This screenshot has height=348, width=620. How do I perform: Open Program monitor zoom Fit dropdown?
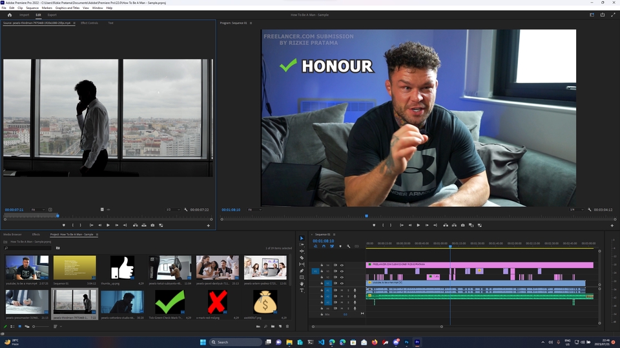(254, 209)
